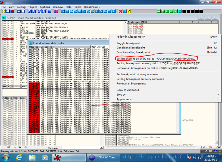
Task: Expand the Appearance submenu
Action: 165,99
